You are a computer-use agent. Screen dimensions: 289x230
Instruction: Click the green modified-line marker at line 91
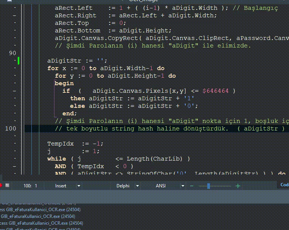tap(19, 61)
